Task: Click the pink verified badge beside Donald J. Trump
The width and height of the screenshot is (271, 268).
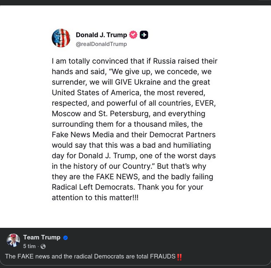Action: click(133, 35)
